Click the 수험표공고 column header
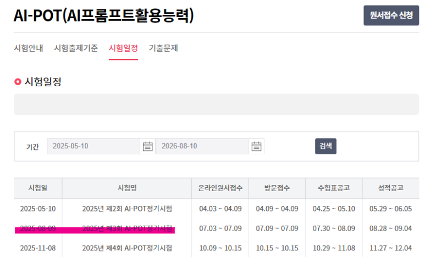Viewport: 425px width, 257px height. coord(334,188)
